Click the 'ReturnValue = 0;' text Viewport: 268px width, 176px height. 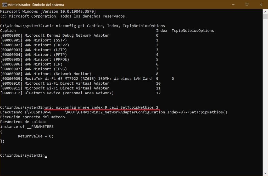point(35,136)
